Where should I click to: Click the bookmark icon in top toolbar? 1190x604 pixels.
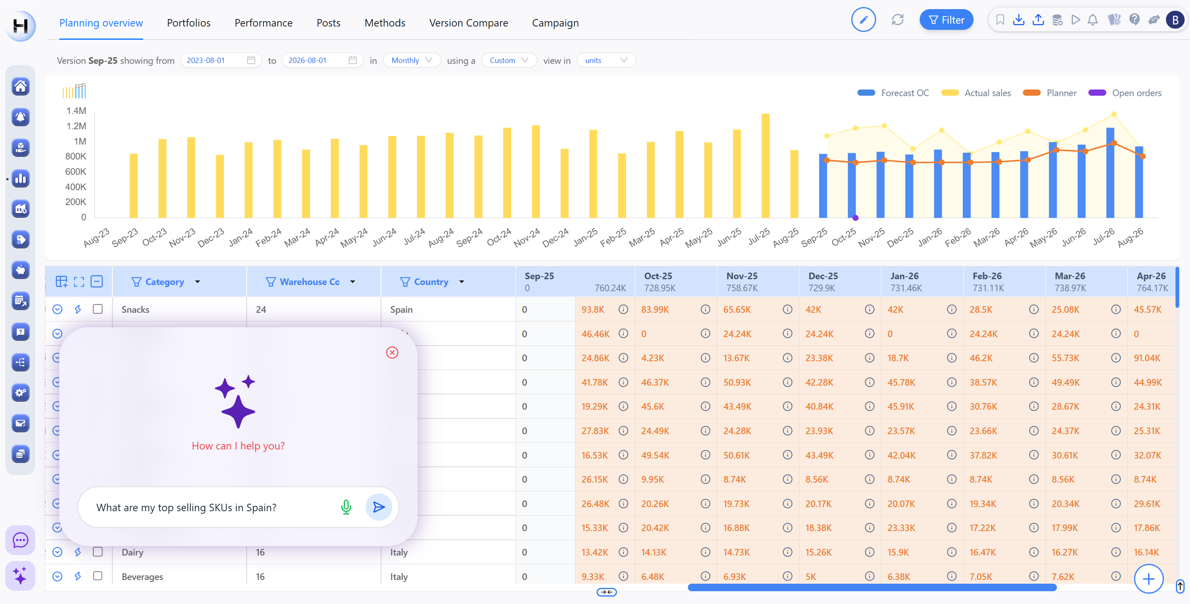[x=1000, y=20]
